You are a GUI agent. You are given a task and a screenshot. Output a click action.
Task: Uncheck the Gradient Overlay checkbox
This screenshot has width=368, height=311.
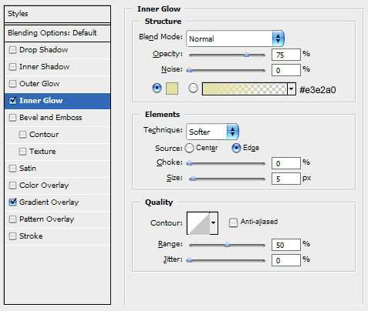(x=12, y=202)
